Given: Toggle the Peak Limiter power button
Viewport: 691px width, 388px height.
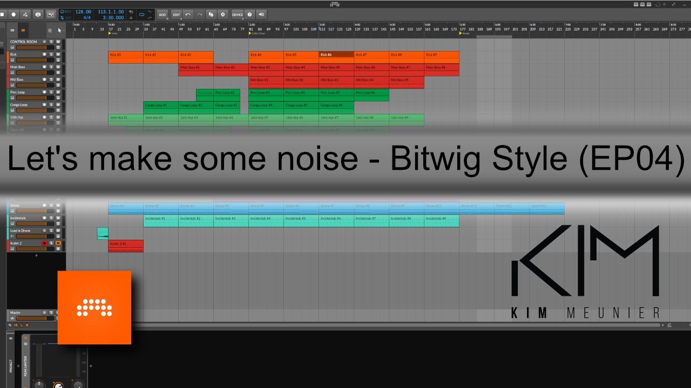Looking at the screenshot, I should [x=25, y=337].
